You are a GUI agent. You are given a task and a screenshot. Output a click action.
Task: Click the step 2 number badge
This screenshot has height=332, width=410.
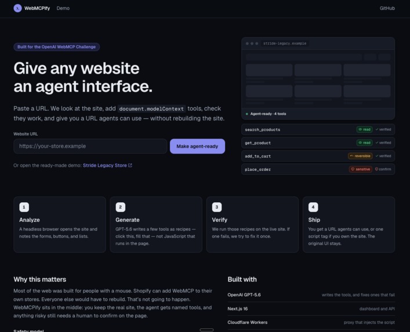120,207
